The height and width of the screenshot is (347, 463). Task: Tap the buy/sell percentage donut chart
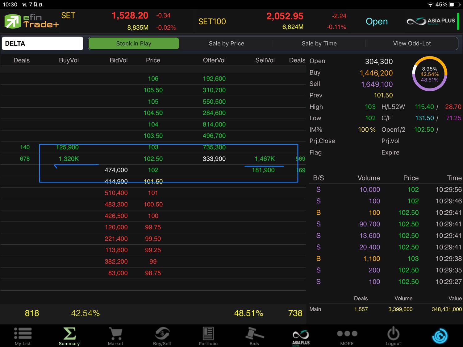430,74
